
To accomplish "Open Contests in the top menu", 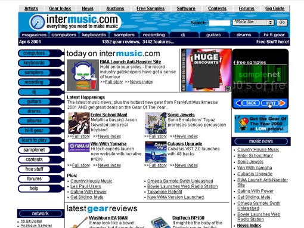I will (x=217, y=8).
